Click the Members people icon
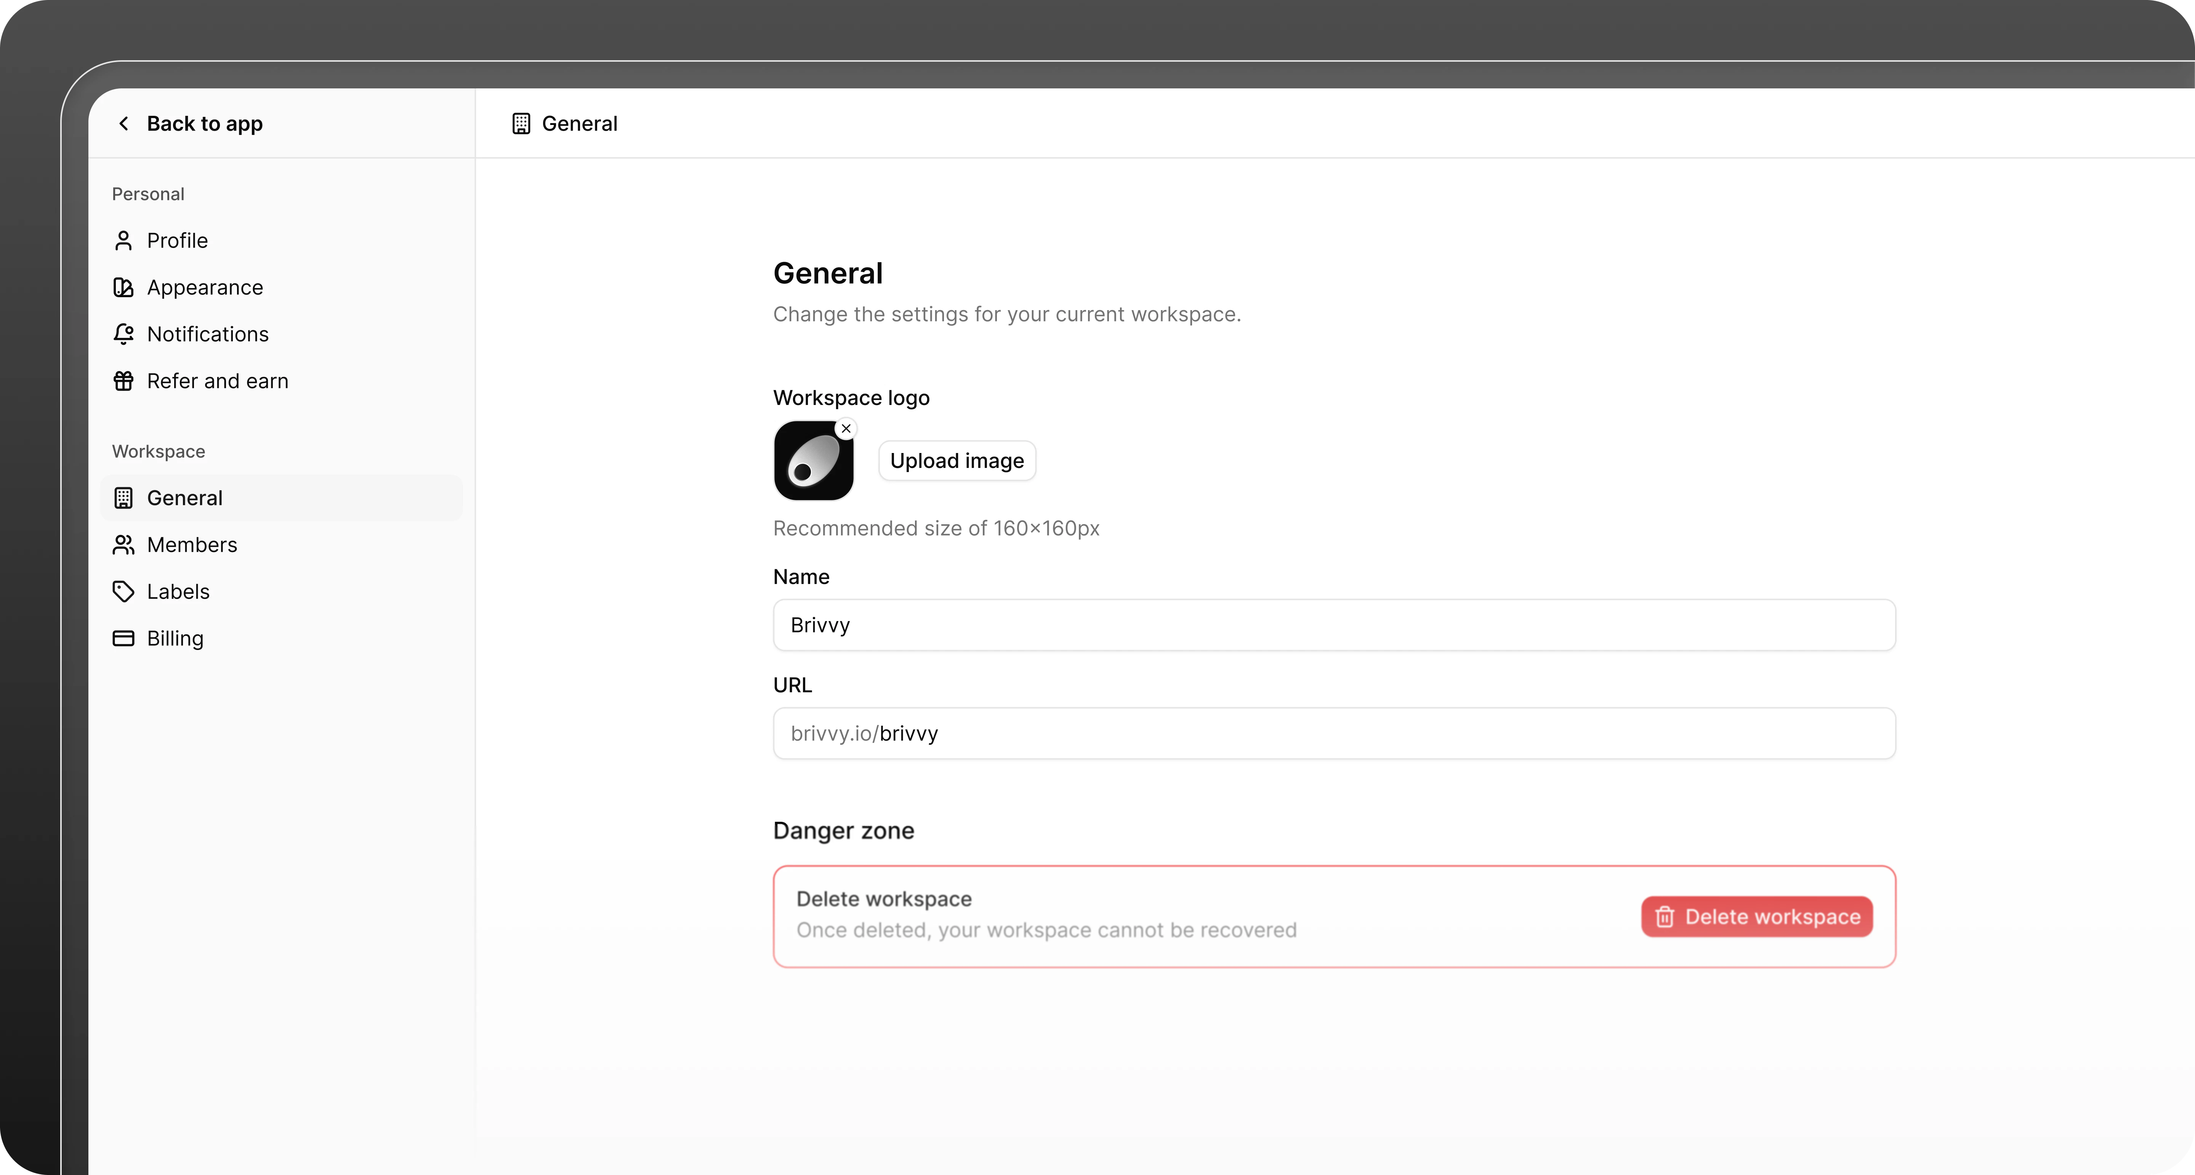Viewport: 2195px width, 1175px height. pos(123,544)
